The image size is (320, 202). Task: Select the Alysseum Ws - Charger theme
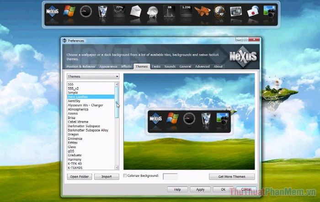(x=91, y=105)
